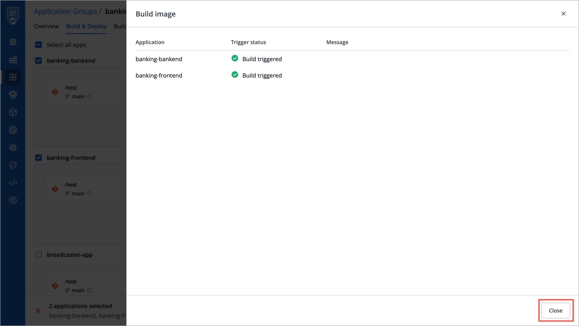The width and height of the screenshot is (579, 326).
Task: Toggle the Select all apps checkbox
Action: (x=39, y=45)
